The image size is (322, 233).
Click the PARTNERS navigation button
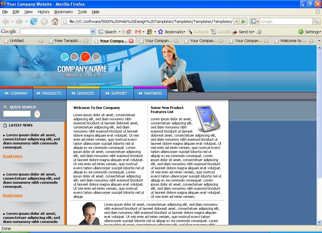click(x=151, y=94)
